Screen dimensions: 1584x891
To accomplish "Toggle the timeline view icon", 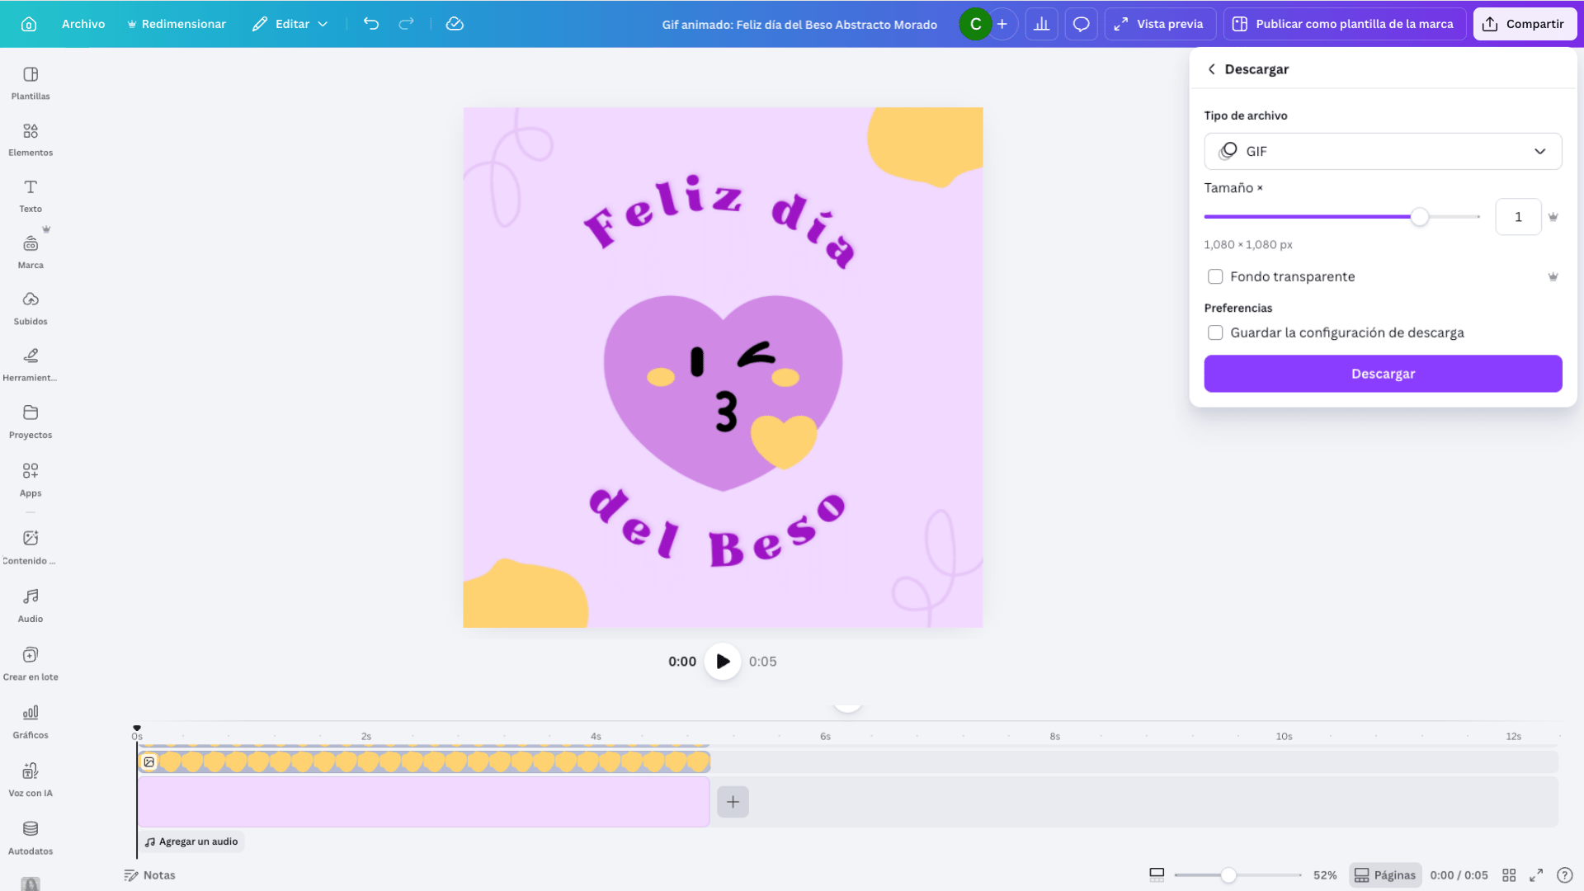I will (1157, 875).
